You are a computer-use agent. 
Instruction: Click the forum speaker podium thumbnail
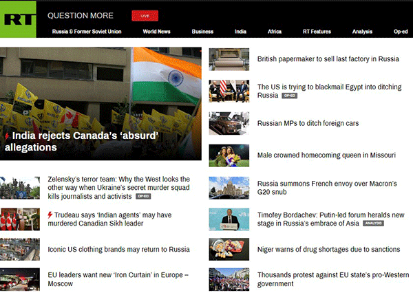pos(229,219)
